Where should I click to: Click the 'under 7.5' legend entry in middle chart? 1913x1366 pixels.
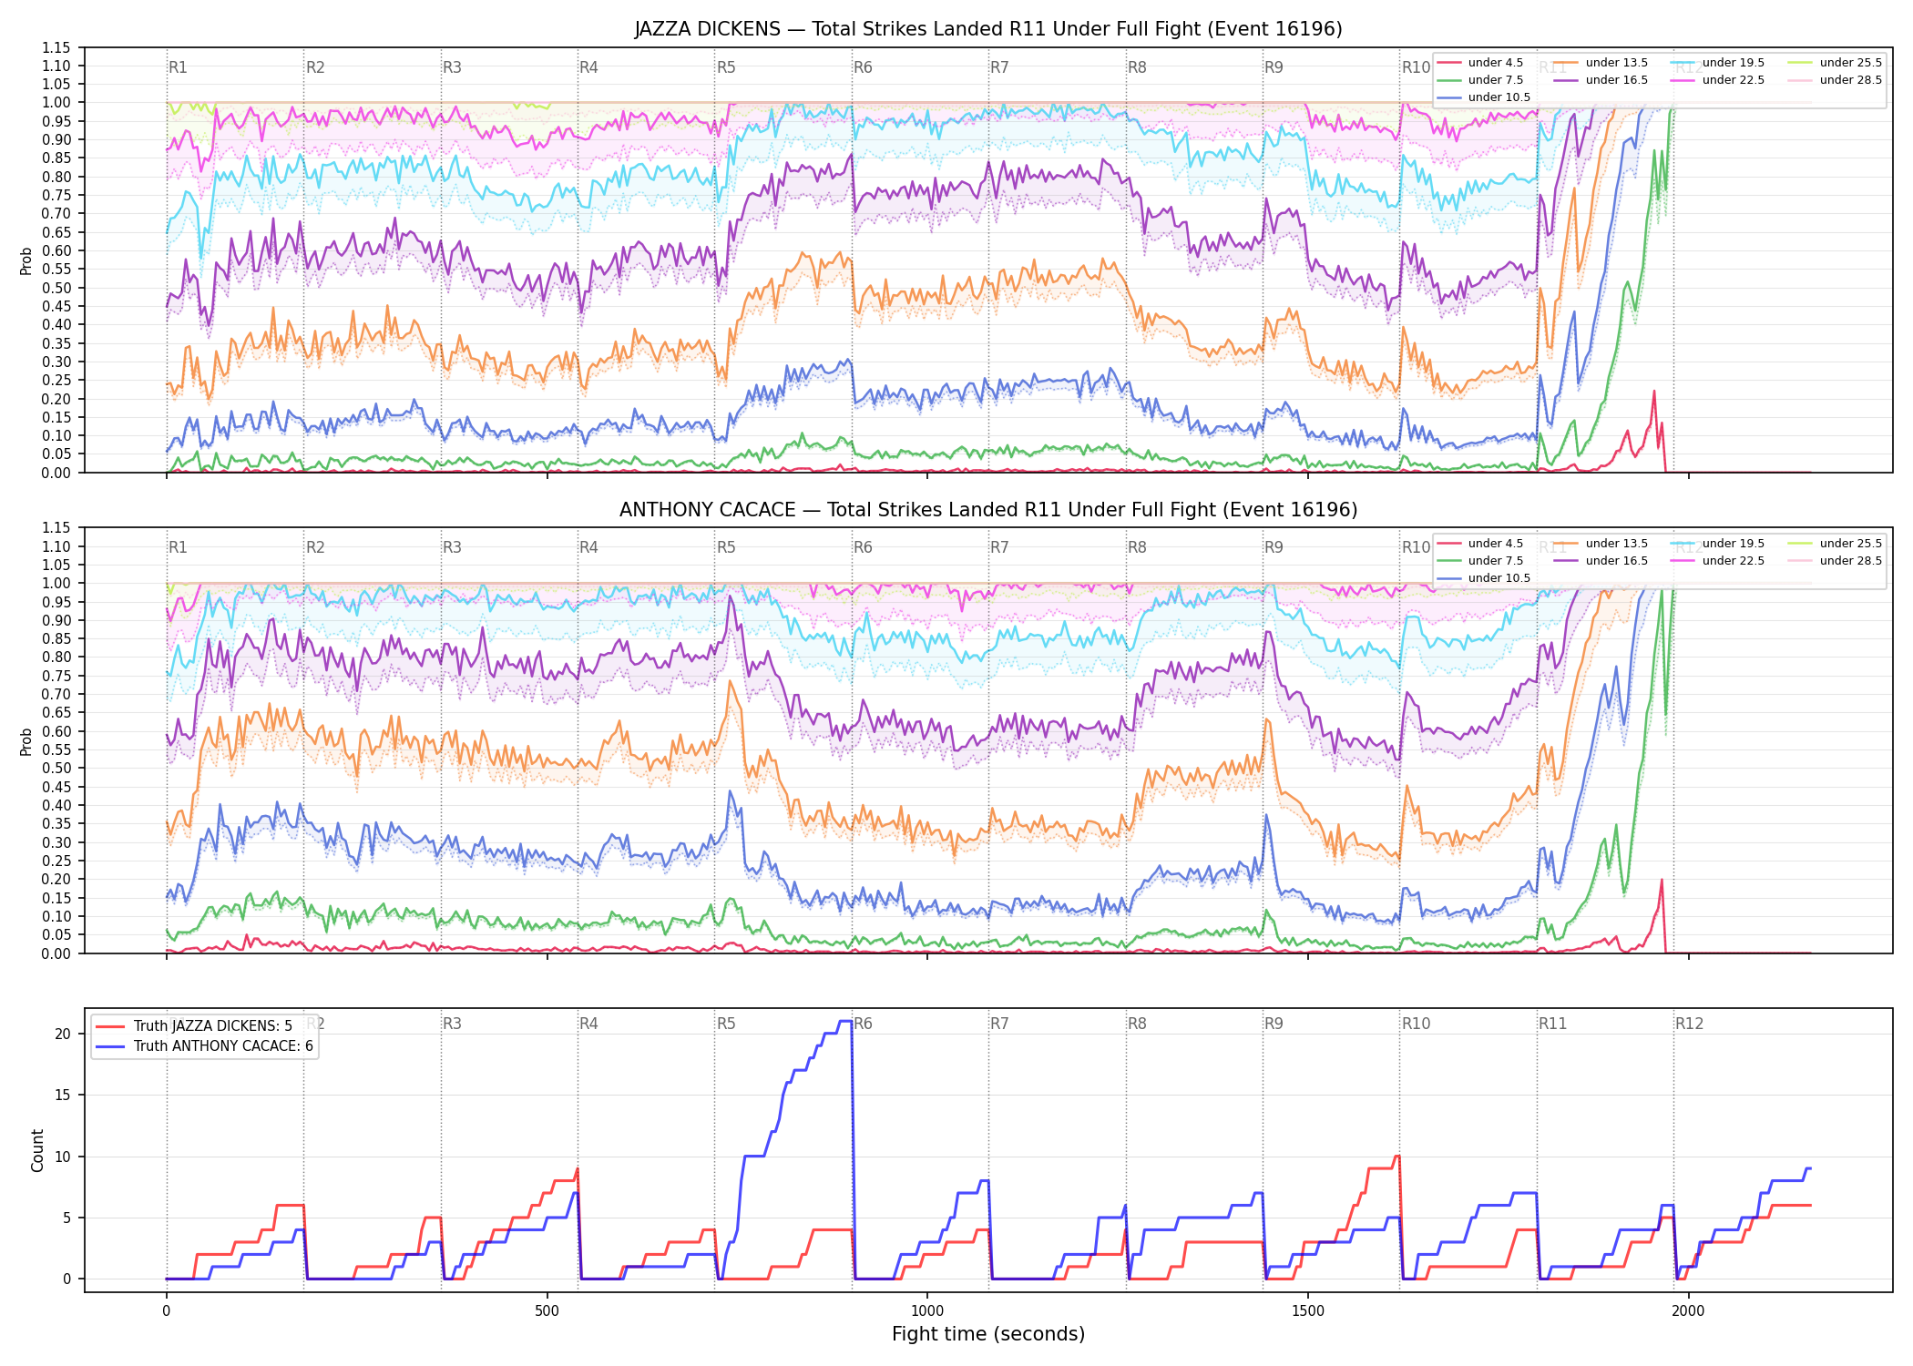(x=1480, y=561)
